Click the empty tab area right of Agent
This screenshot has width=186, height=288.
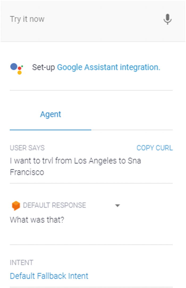point(132,117)
